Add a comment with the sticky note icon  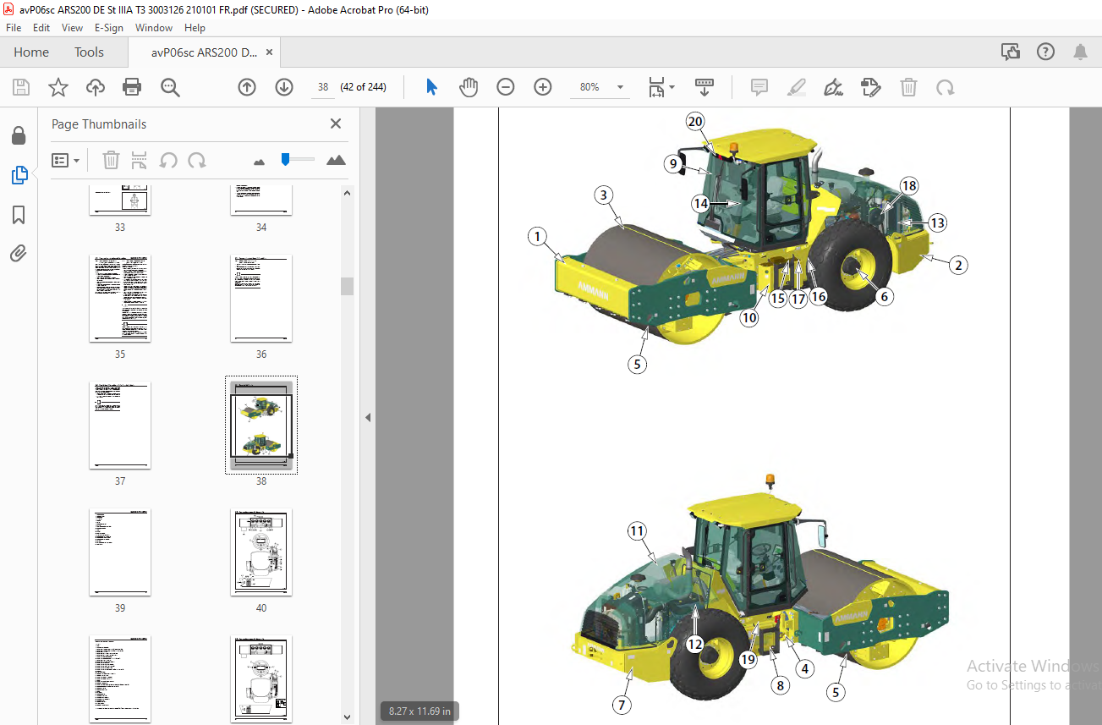pos(759,87)
